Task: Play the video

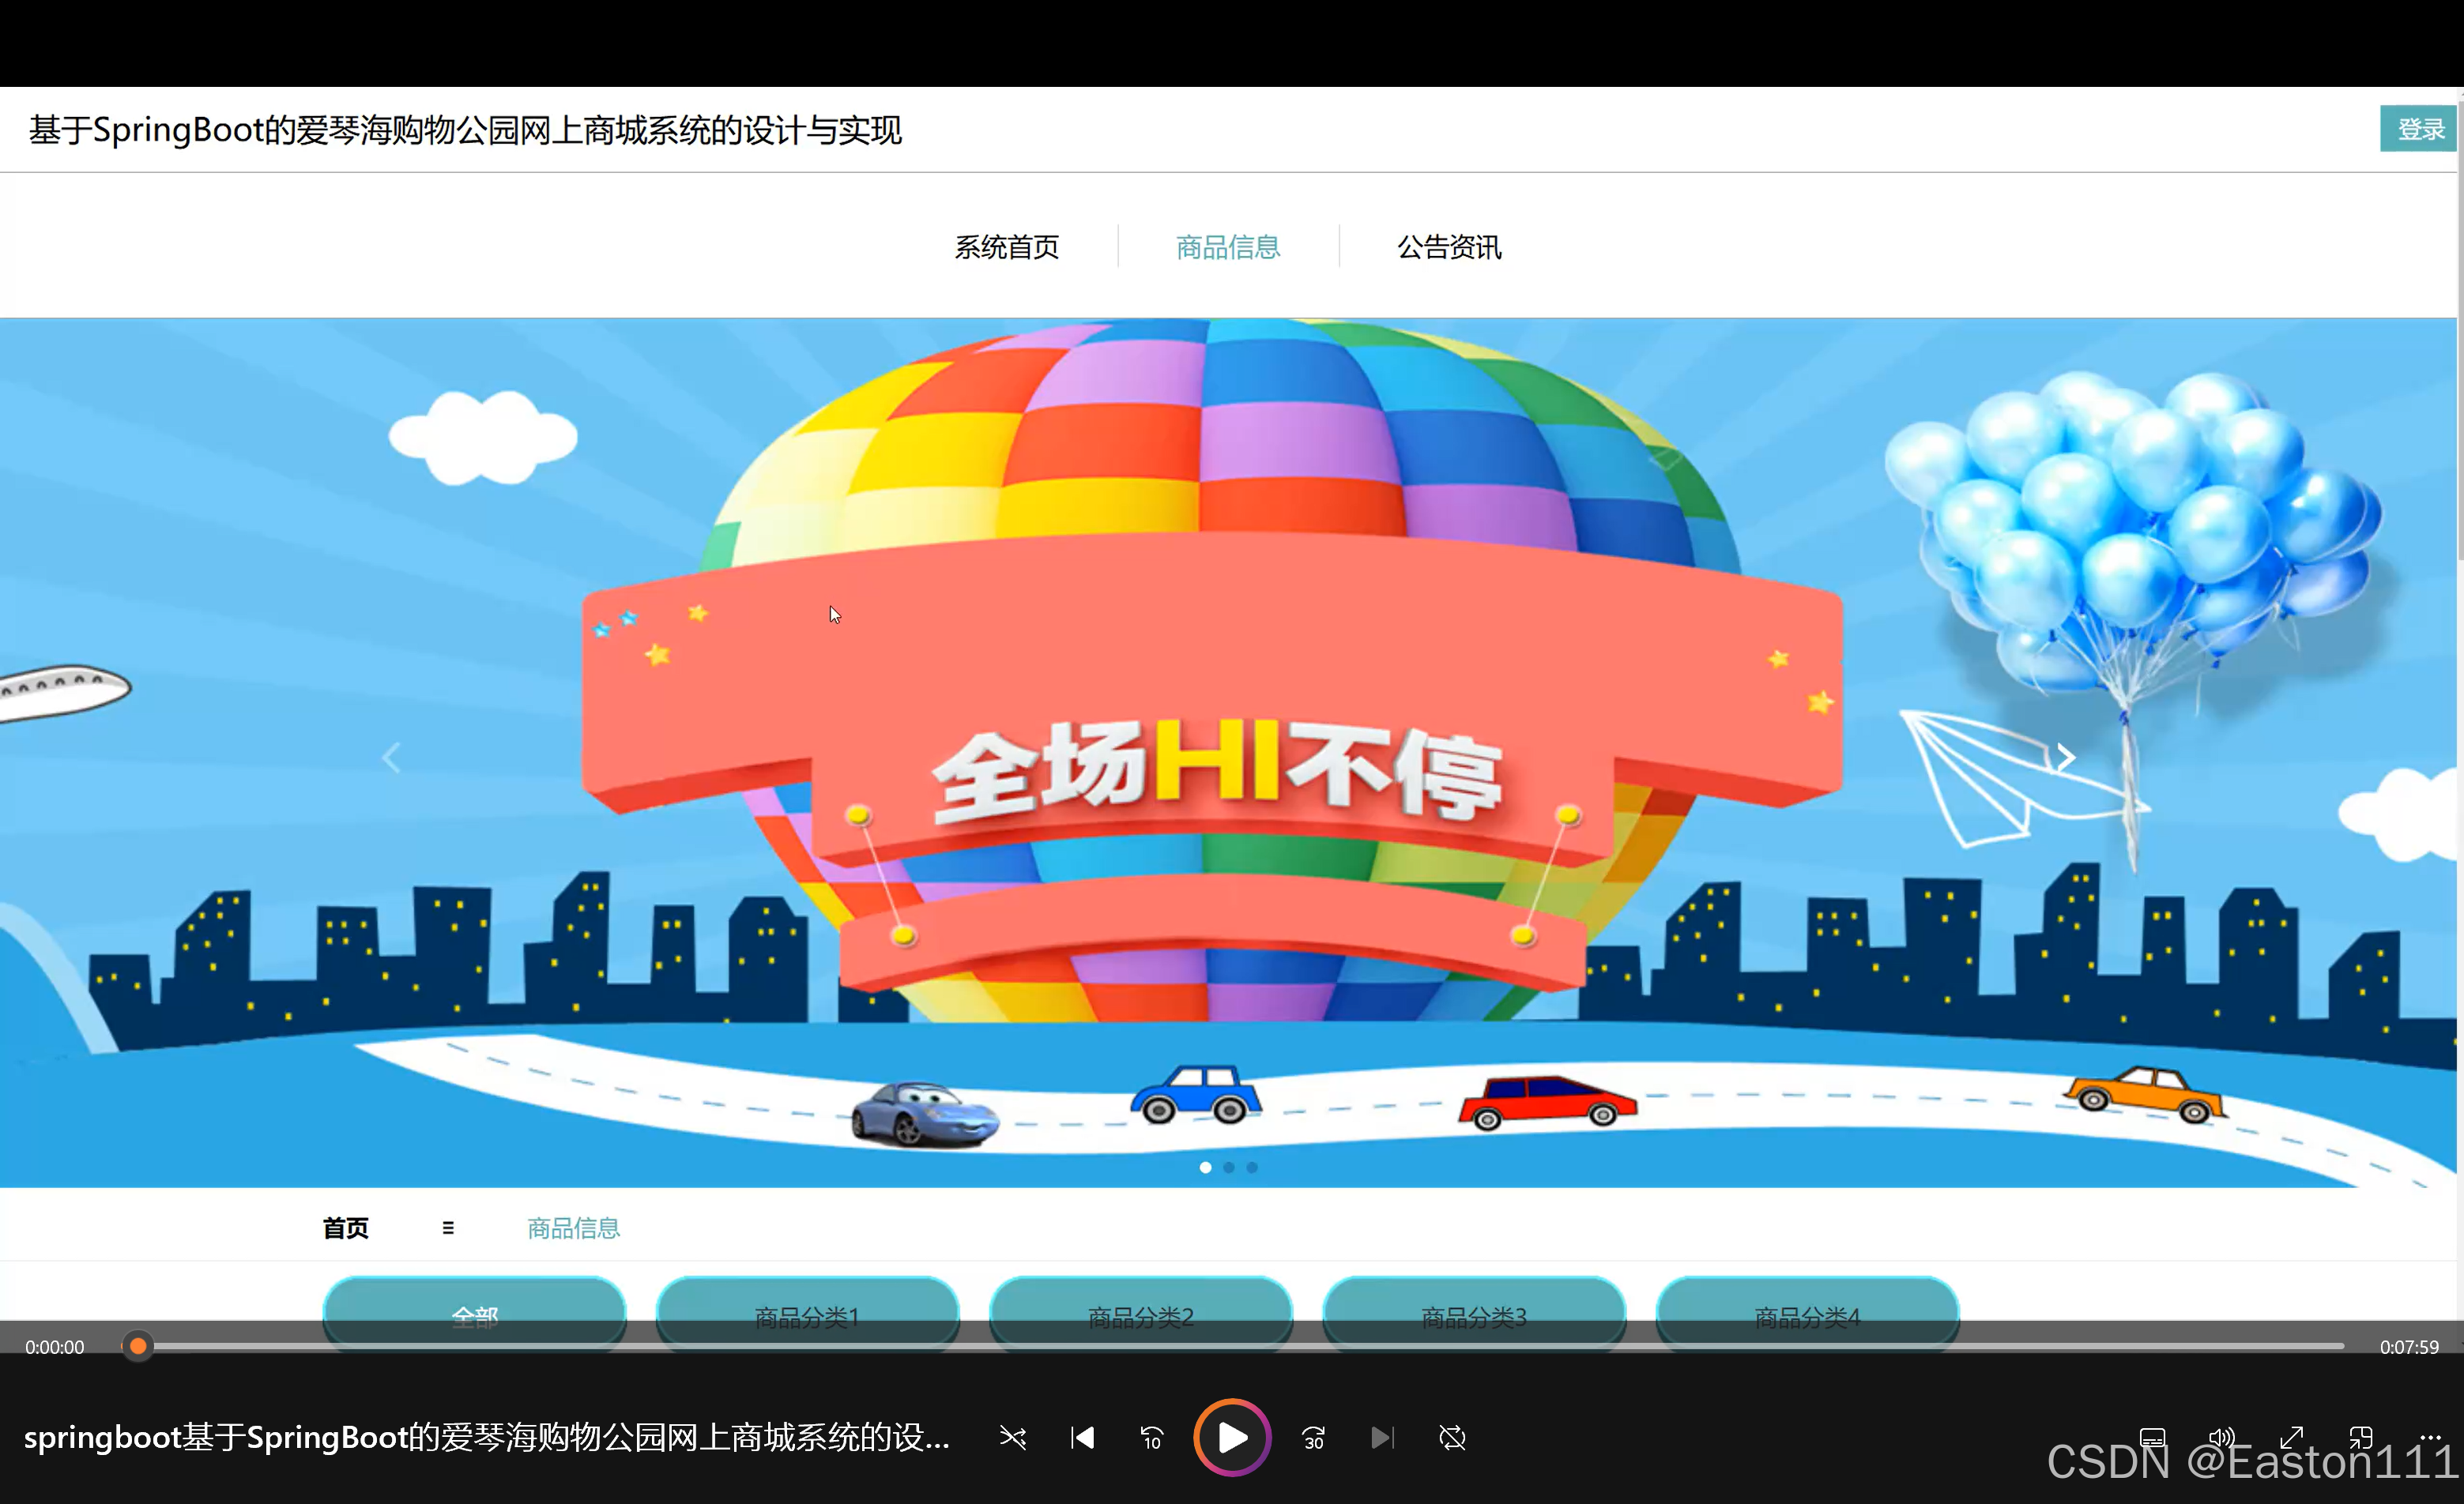Action: [x=1231, y=1437]
